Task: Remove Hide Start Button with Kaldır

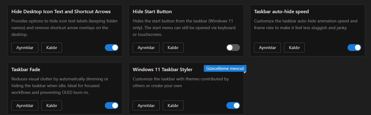Action: coord(173,48)
